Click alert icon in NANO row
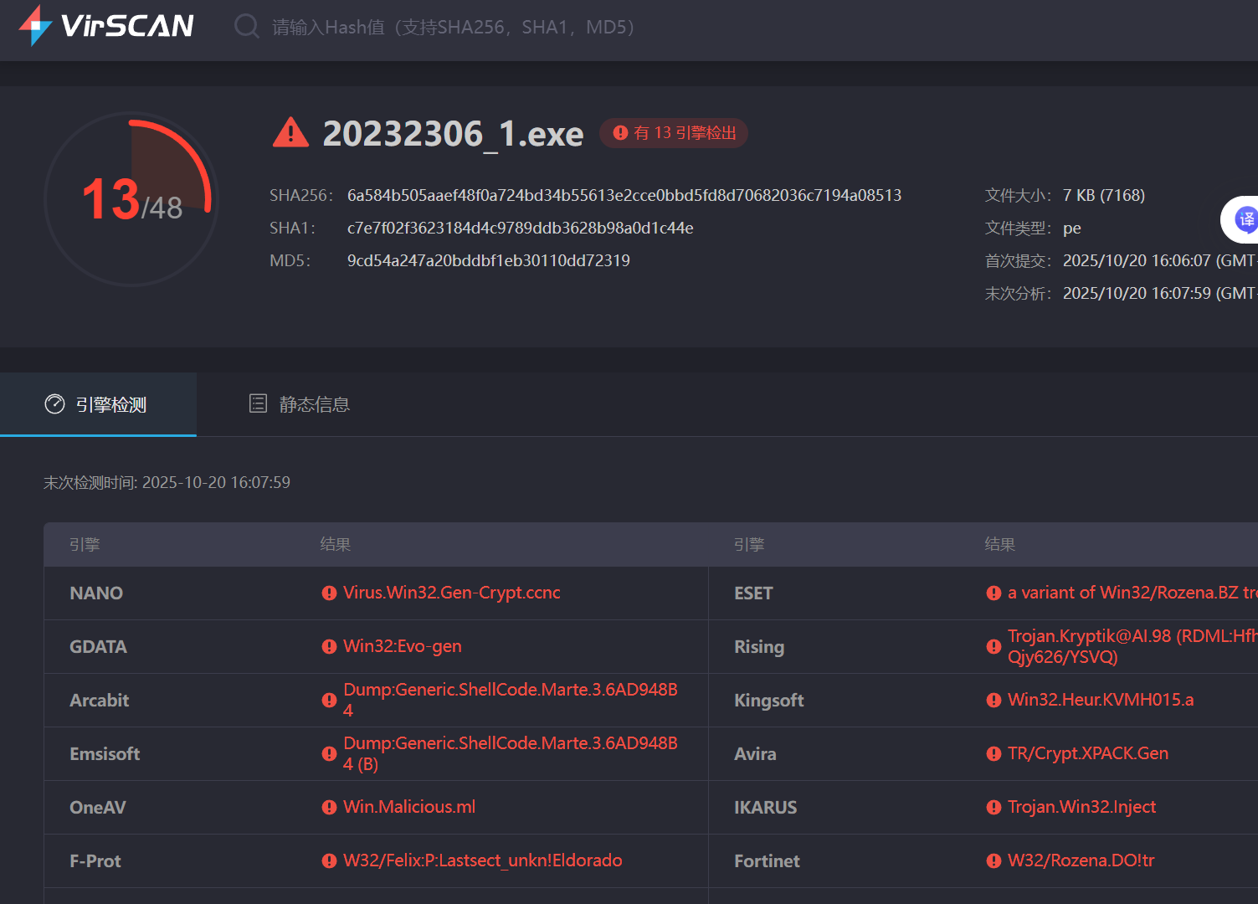Image resolution: width=1258 pixels, height=904 pixels. pyautogui.click(x=329, y=593)
